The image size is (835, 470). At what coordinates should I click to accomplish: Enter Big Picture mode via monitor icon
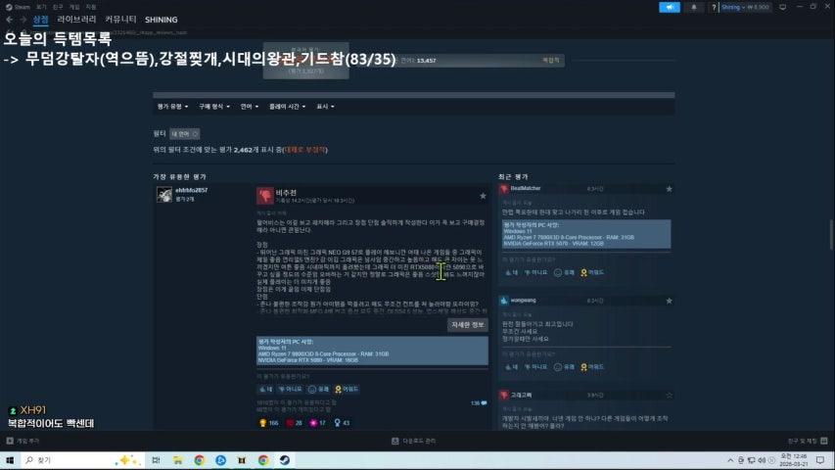pyautogui.click(x=783, y=8)
